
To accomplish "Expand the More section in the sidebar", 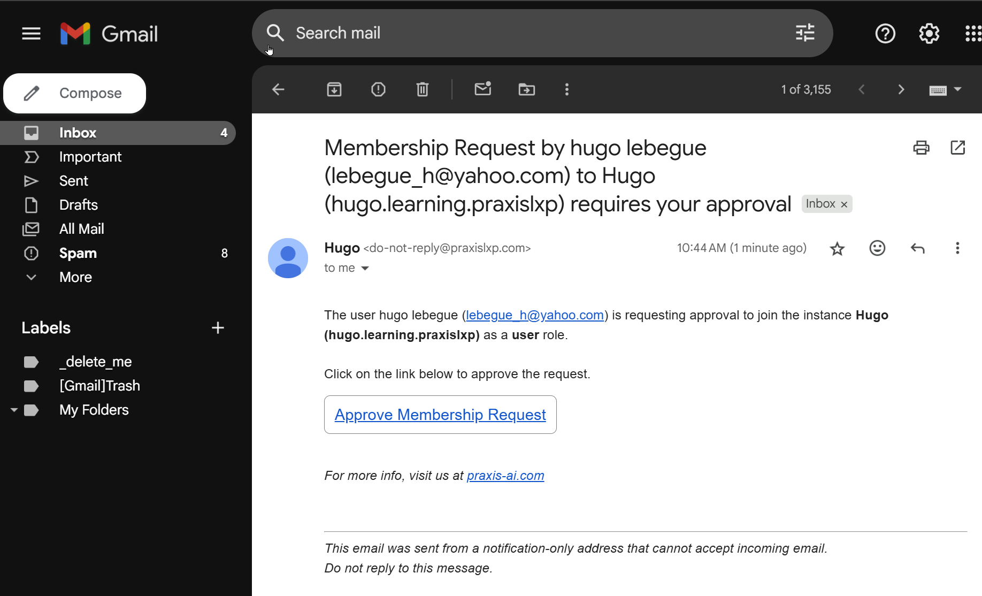I will pos(75,277).
